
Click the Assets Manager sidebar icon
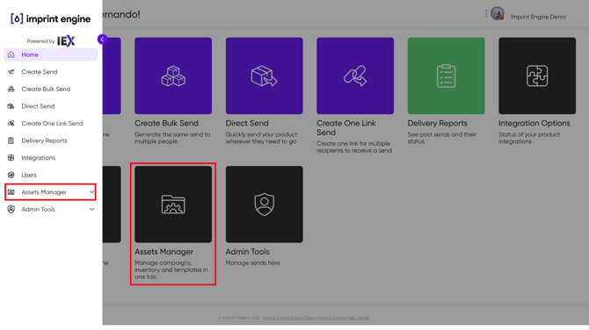[x=11, y=192]
